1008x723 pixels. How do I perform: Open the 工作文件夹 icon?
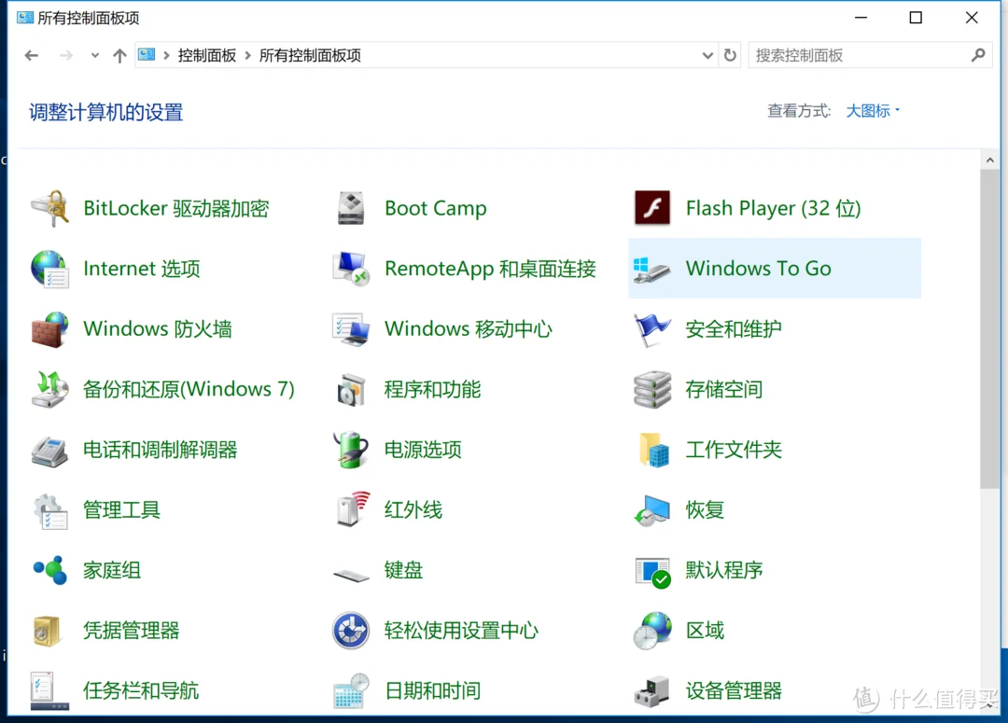coord(653,450)
